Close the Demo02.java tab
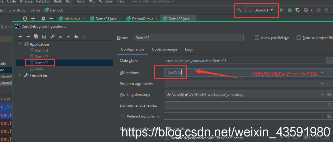Image resolution: width=333 pixels, height=142 pixels. (x=157, y=19)
